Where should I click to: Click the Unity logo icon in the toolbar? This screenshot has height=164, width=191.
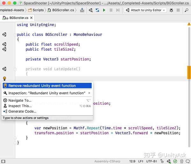(x=91, y=10)
